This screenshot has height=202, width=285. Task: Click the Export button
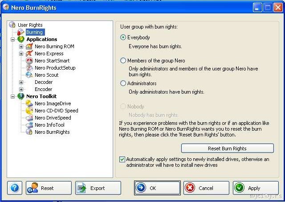point(98,188)
